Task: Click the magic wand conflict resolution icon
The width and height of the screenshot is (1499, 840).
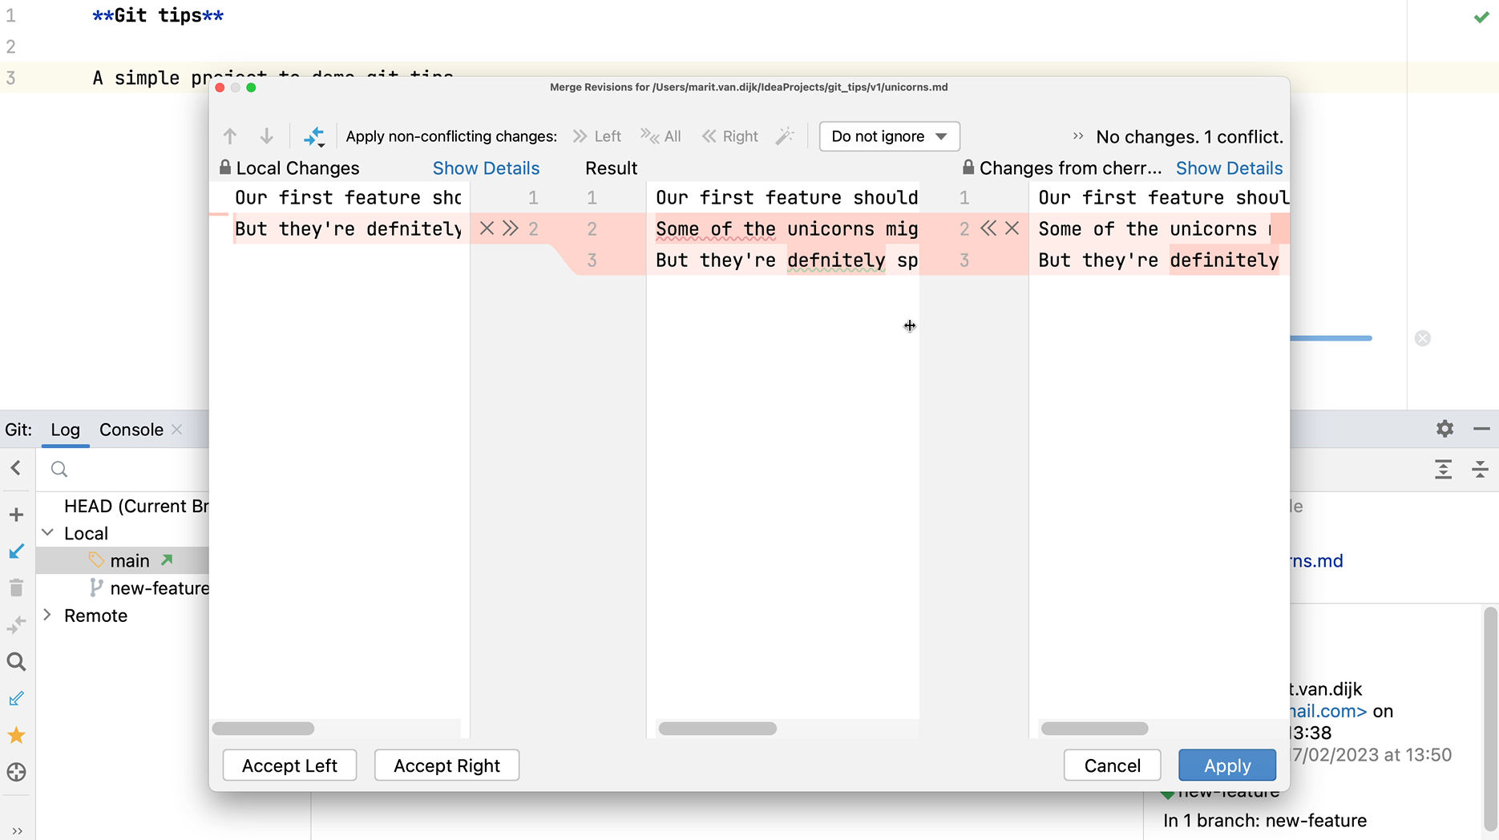Action: 784,136
